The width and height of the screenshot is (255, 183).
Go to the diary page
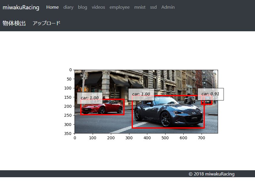(x=68, y=7)
